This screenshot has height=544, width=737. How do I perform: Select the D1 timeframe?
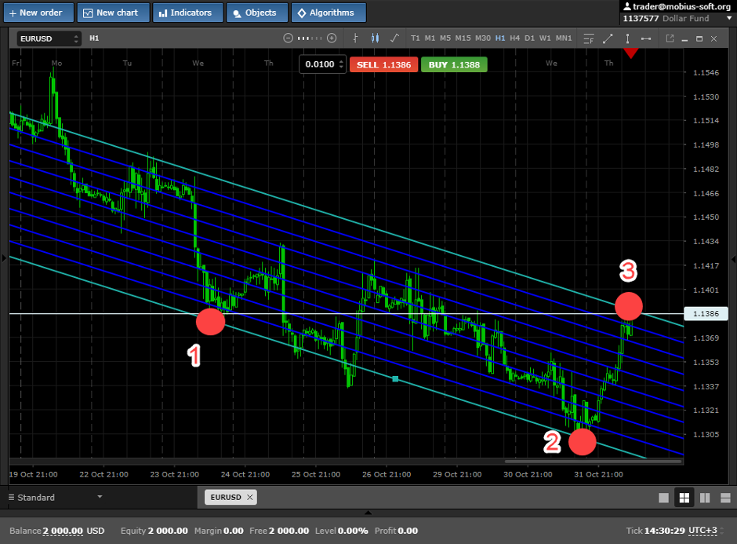(530, 38)
